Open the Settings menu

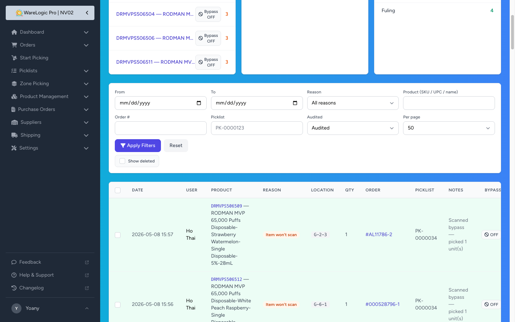[x=50, y=148]
